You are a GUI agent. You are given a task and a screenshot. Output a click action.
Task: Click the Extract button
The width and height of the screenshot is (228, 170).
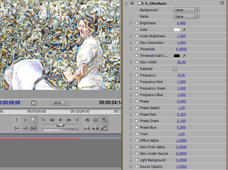click(95, 128)
